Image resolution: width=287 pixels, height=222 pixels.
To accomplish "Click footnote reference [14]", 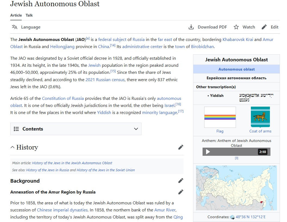I will click(113, 45).
